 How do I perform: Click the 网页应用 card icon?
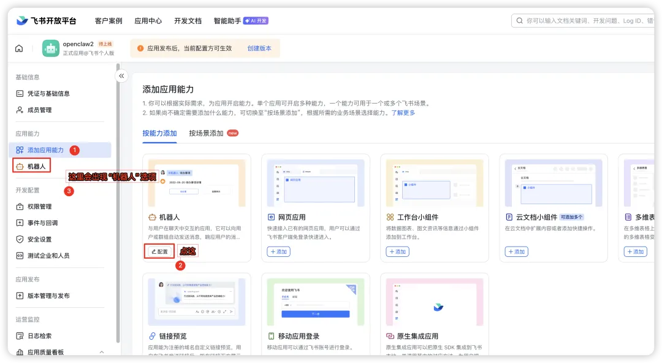click(271, 217)
